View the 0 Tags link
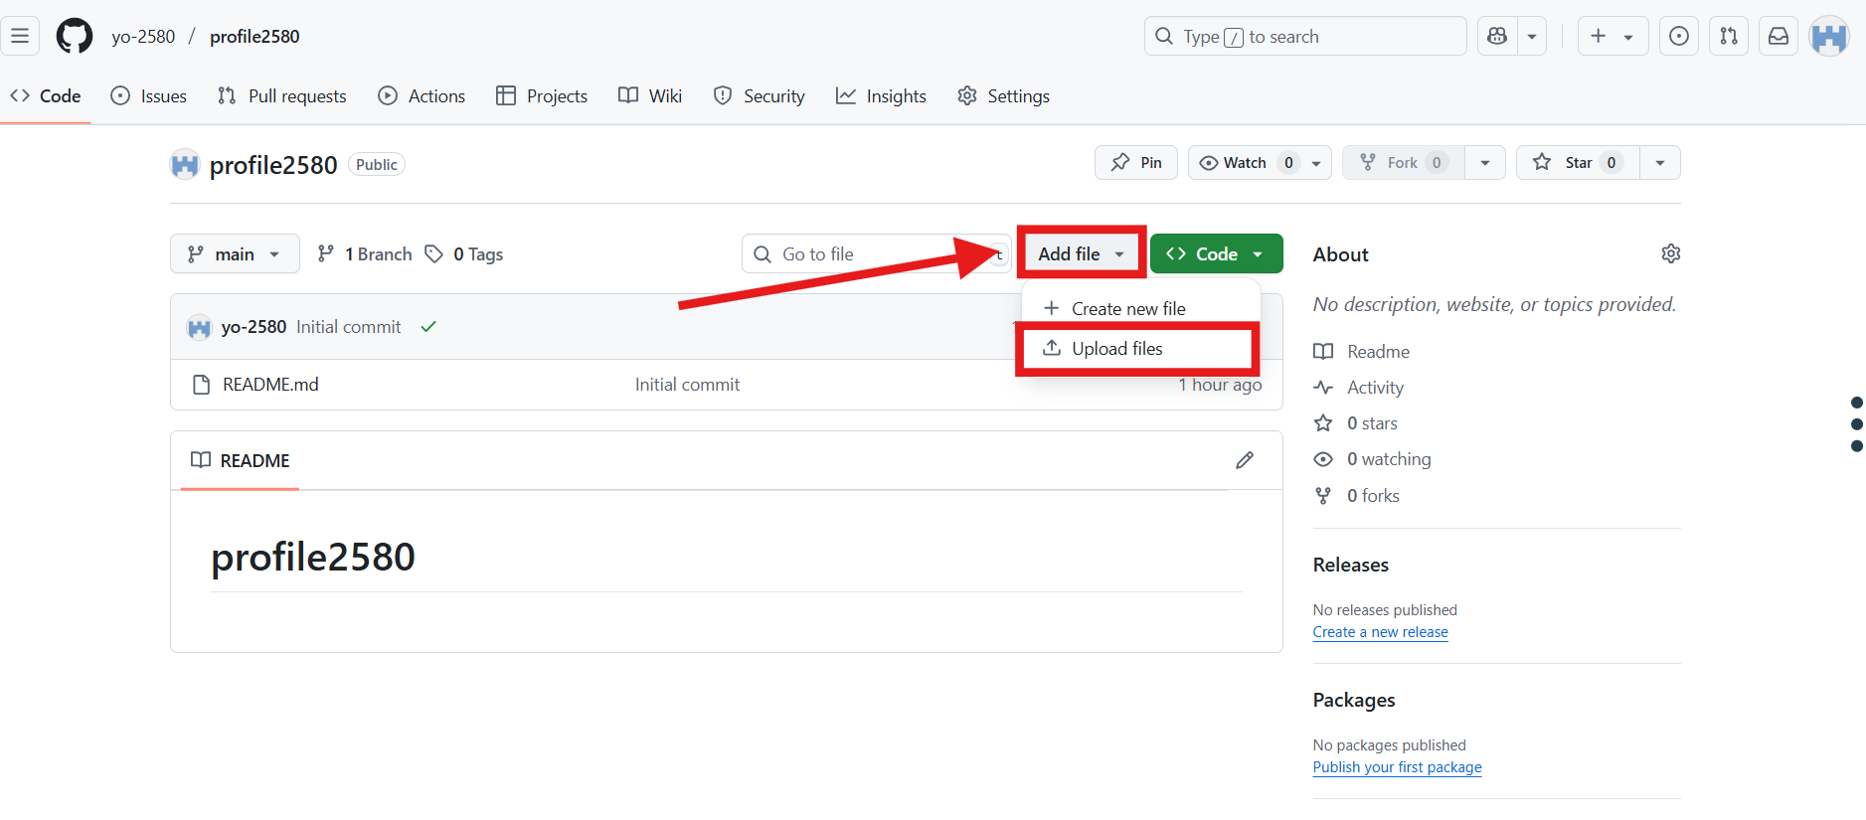The width and height of the screenshot is (1866, 820). 464,254
